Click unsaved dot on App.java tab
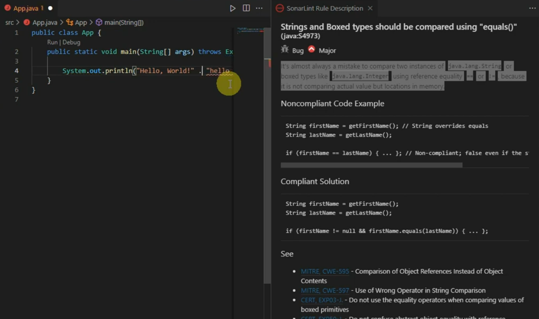This screenshot has width=539, height=319. [50, 8]
